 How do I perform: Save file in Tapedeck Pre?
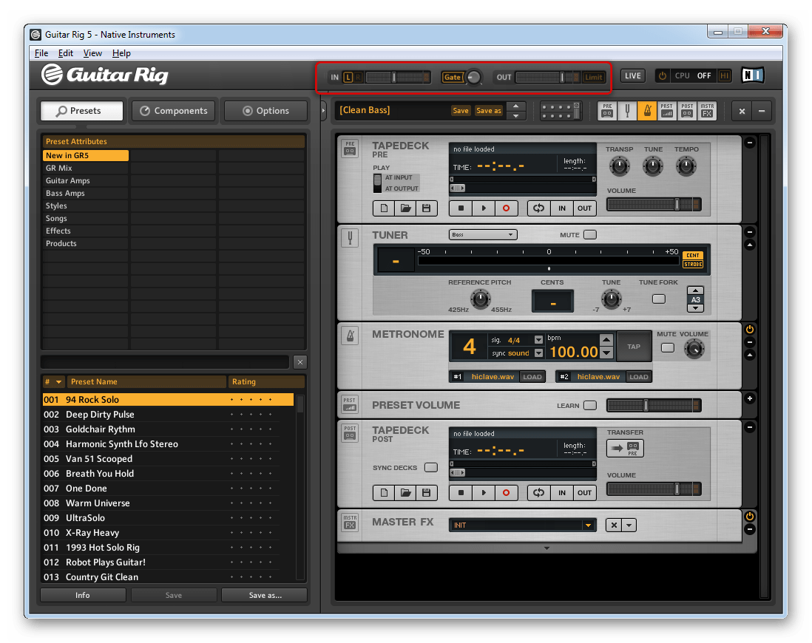(427, 208)
